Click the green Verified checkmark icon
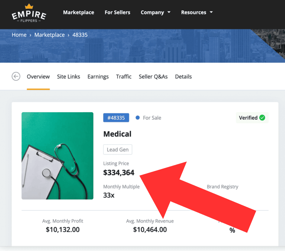Viewport: 285px width, 251px height. [262, 118]
